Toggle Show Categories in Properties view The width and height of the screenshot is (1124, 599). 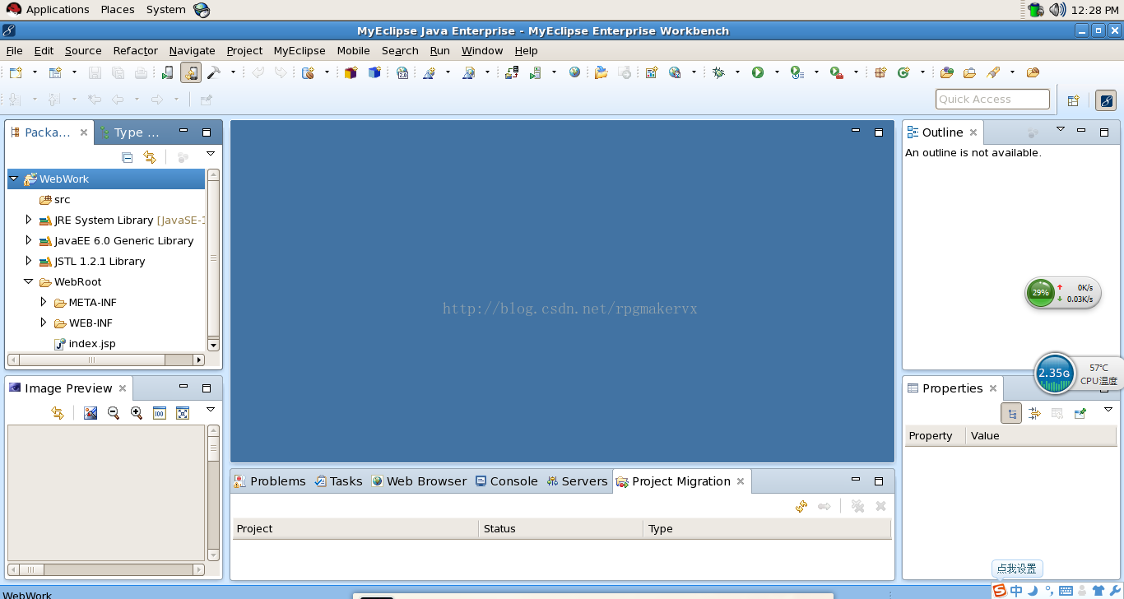1011,413
